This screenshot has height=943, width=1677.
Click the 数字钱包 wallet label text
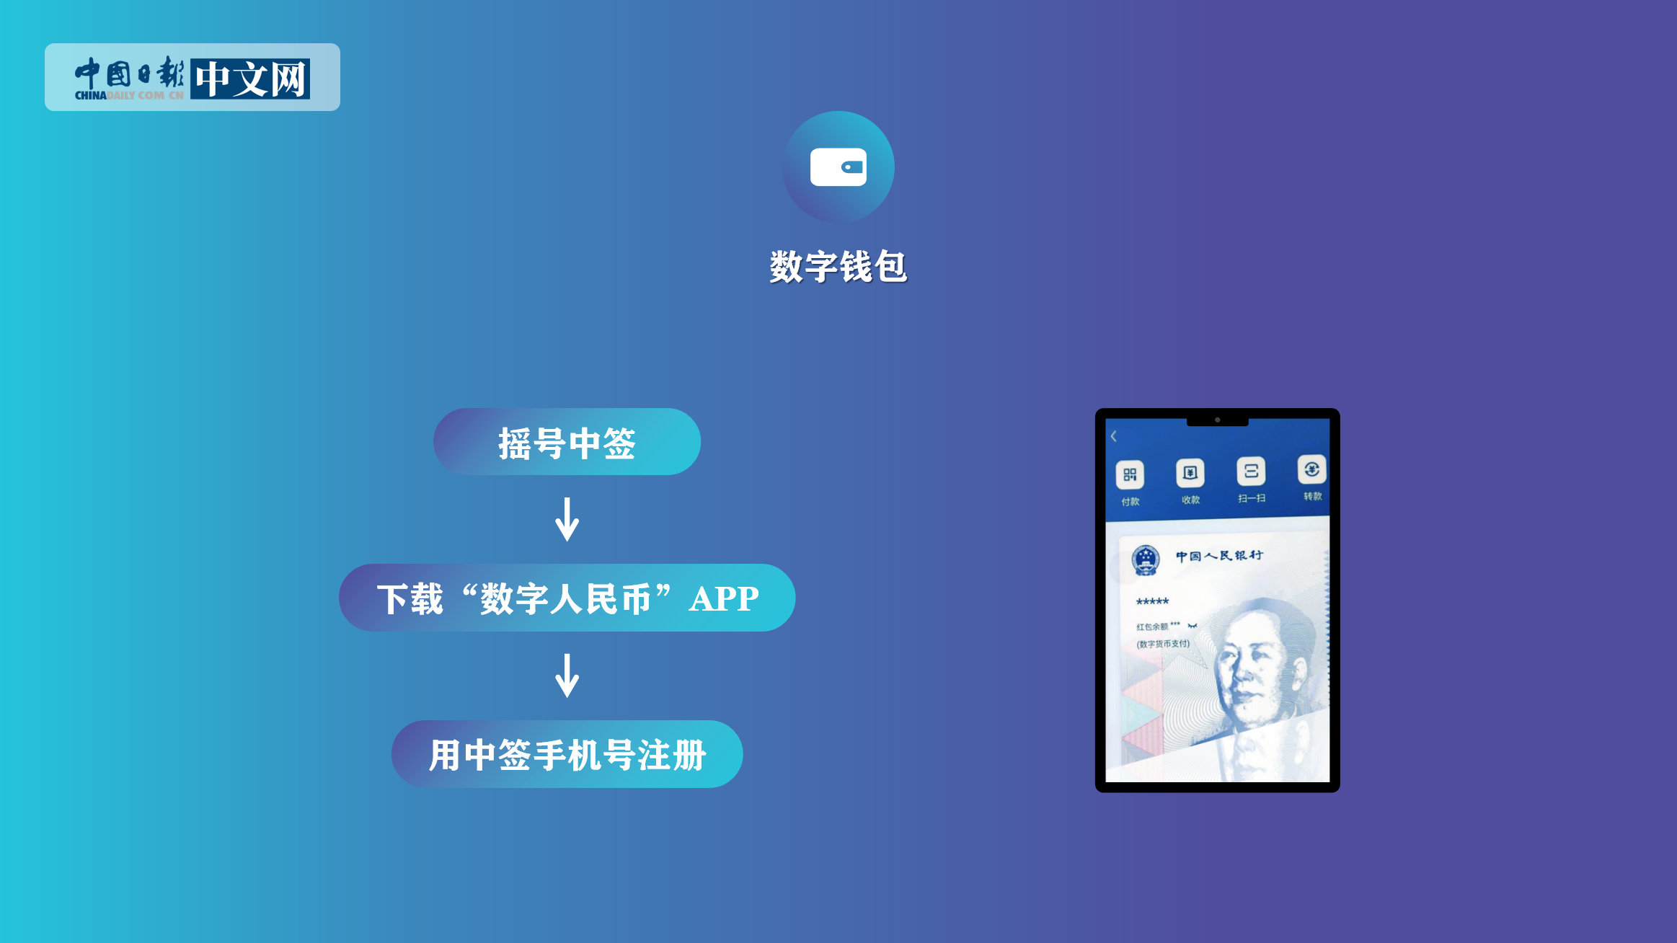tap(838, 266)
